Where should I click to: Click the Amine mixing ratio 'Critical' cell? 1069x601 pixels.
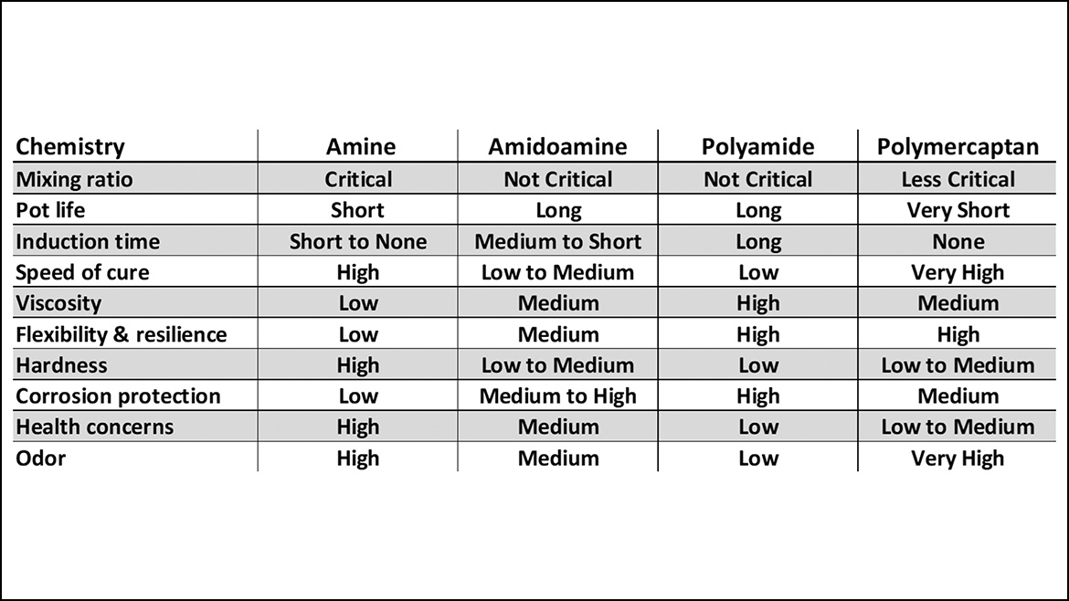358,179
